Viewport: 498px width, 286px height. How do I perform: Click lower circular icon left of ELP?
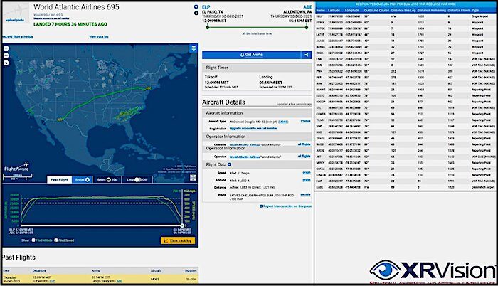point(196,13)
